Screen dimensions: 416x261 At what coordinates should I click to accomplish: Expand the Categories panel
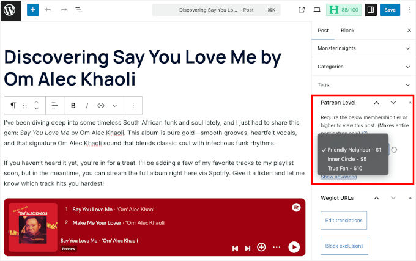pyautogui.click(x=363, y=67)
